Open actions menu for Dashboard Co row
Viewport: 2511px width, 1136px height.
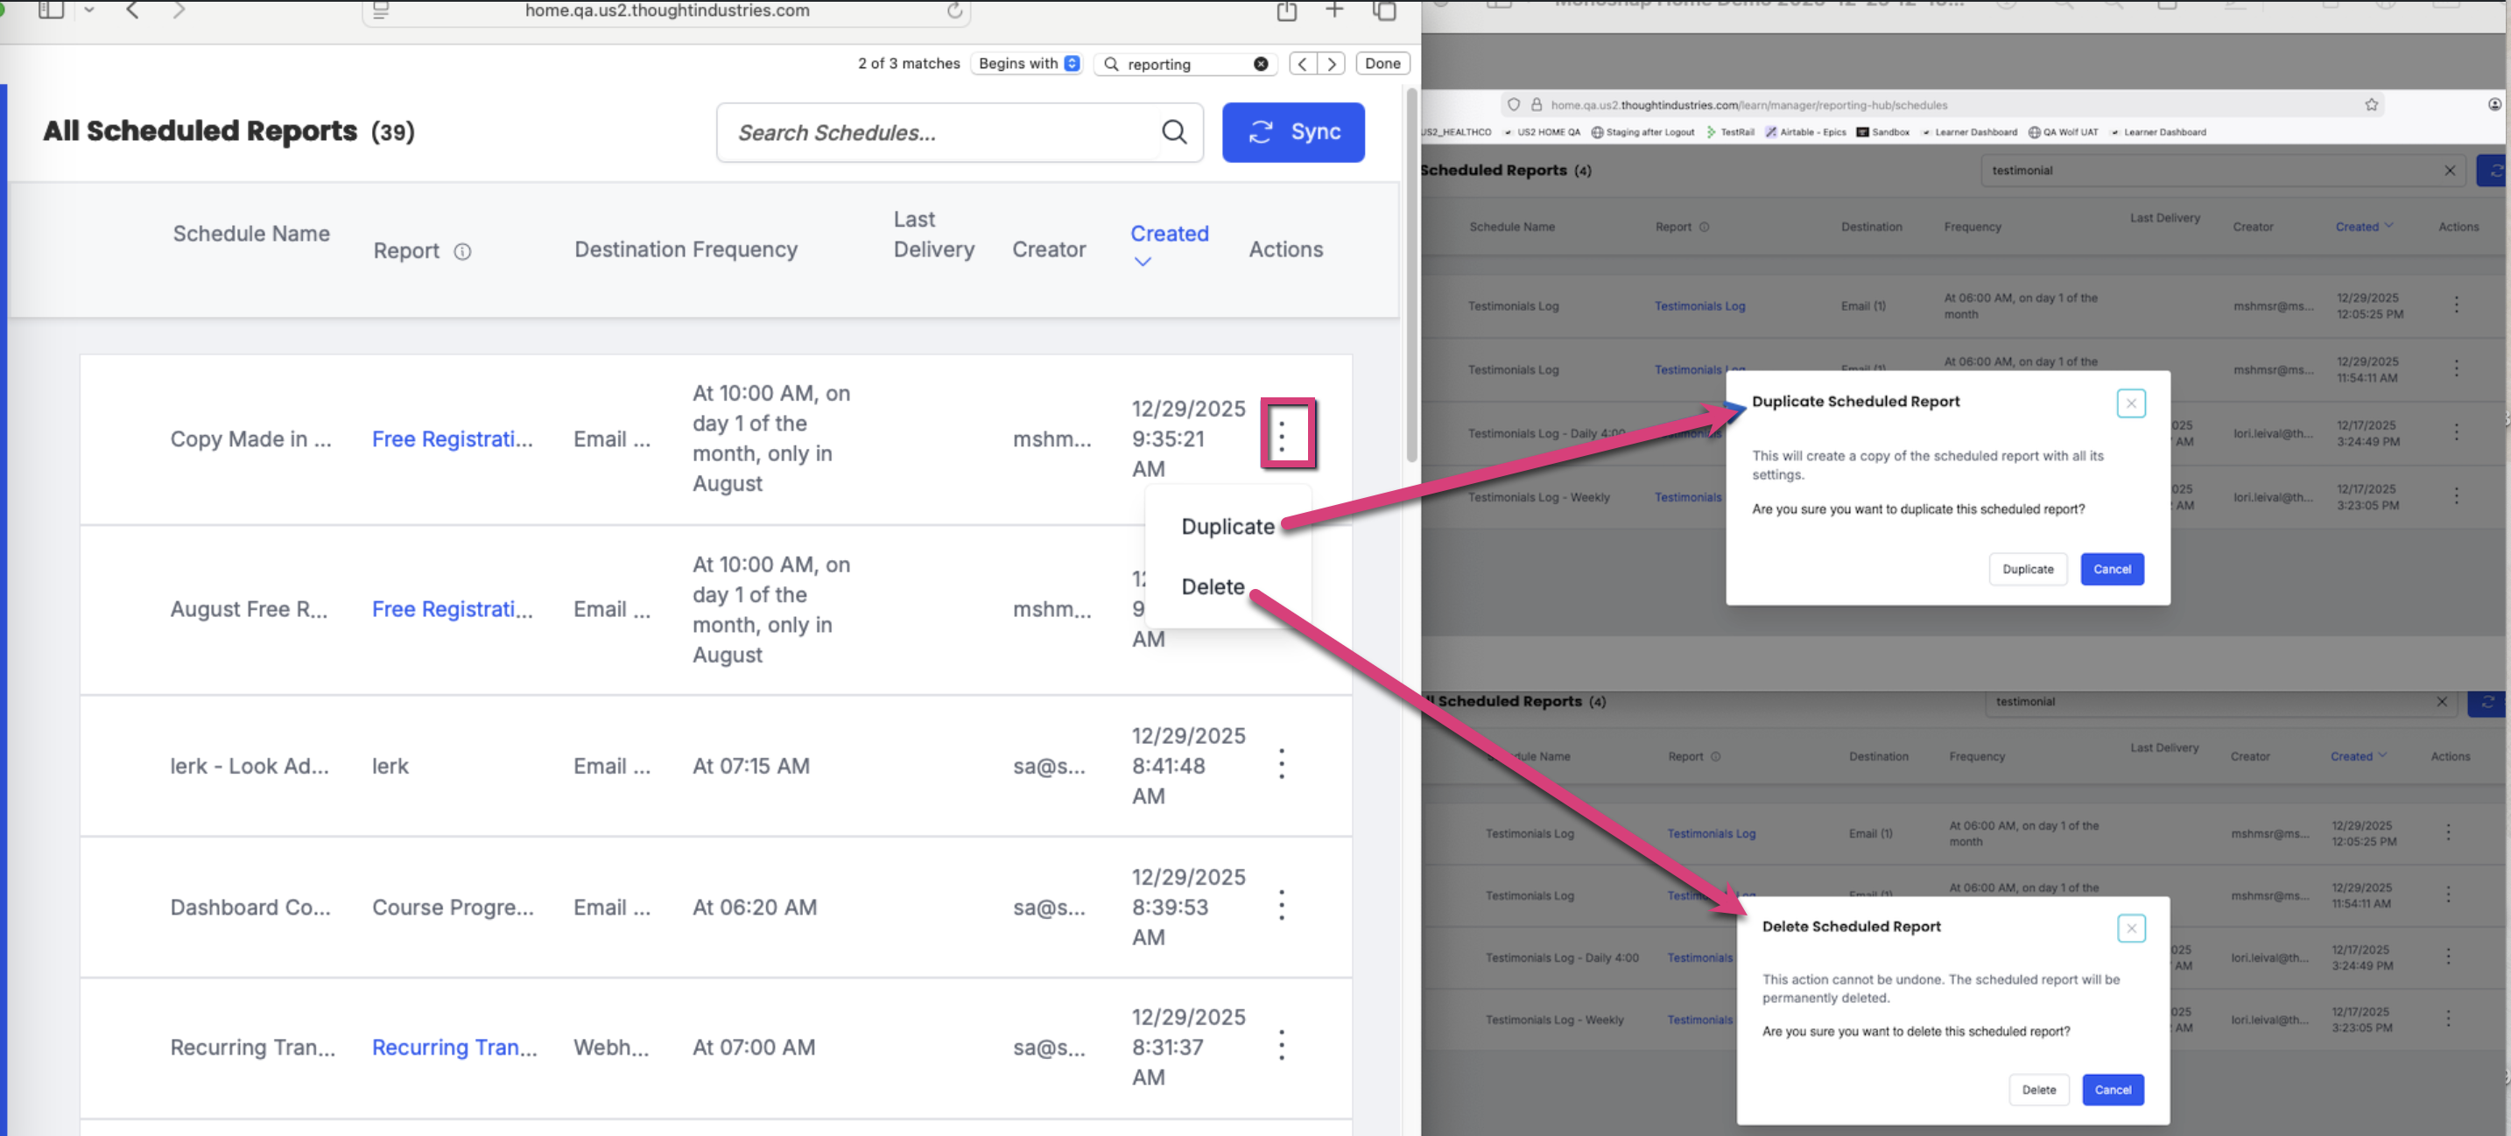click(x=1282, y=906)
